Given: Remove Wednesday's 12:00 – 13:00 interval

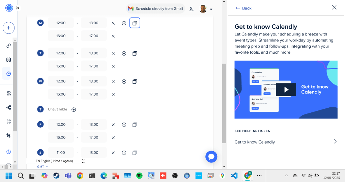Looking at the screenshot, I should (113, 81).
